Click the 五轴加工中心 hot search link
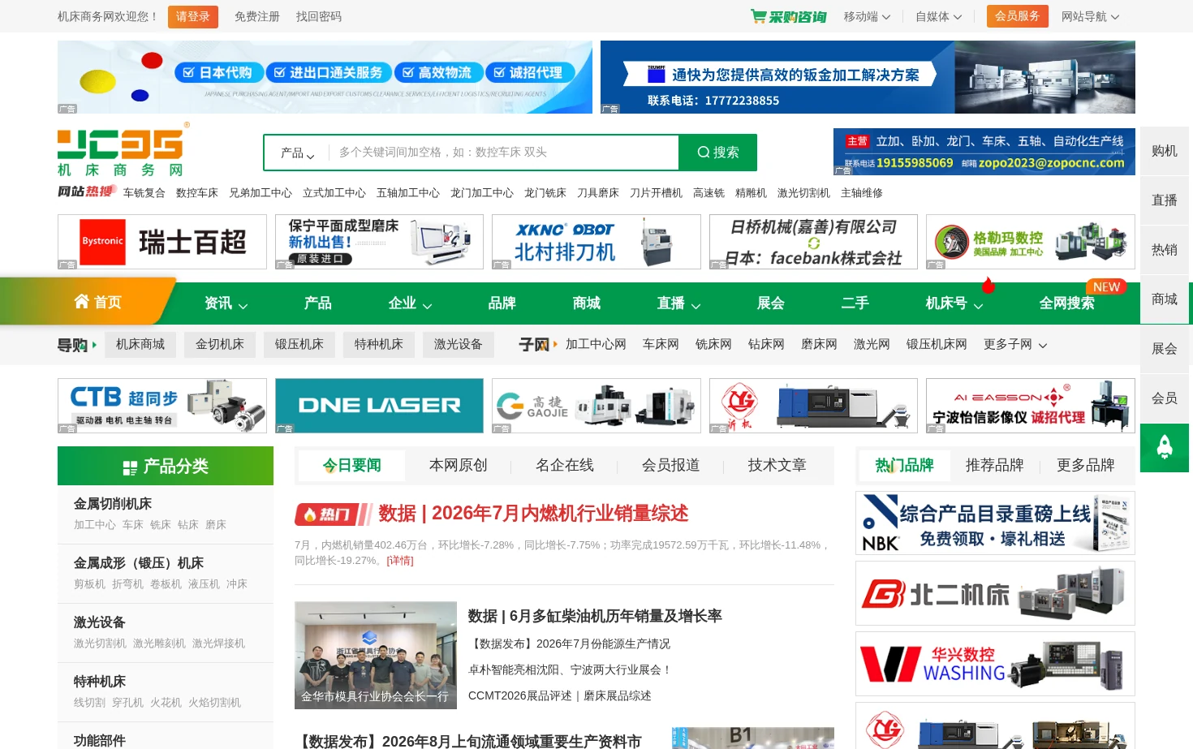Image resolution: width=1193 pixels, height=749 pixels. pos(408,193)
